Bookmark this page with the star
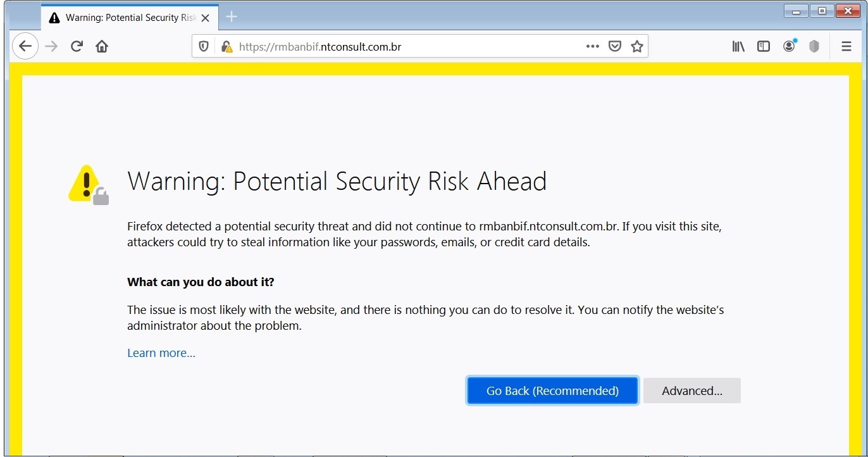Image resolution: width=868 pixels, height=457 pixels. (636, 46)
